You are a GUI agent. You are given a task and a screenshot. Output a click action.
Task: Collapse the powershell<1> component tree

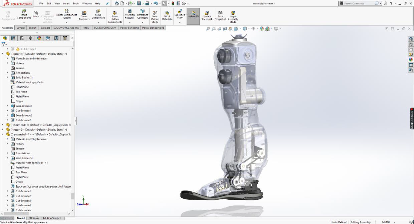(3, 134)
